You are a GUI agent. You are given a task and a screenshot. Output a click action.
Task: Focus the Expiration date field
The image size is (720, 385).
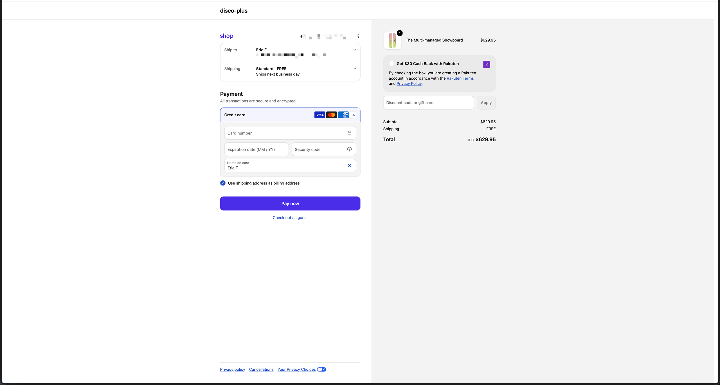pyautogui.click(x=256, y=149)
